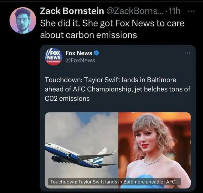The image size is (203, 193).
Task: Open the @FoxNews handle
Action: 80,60
